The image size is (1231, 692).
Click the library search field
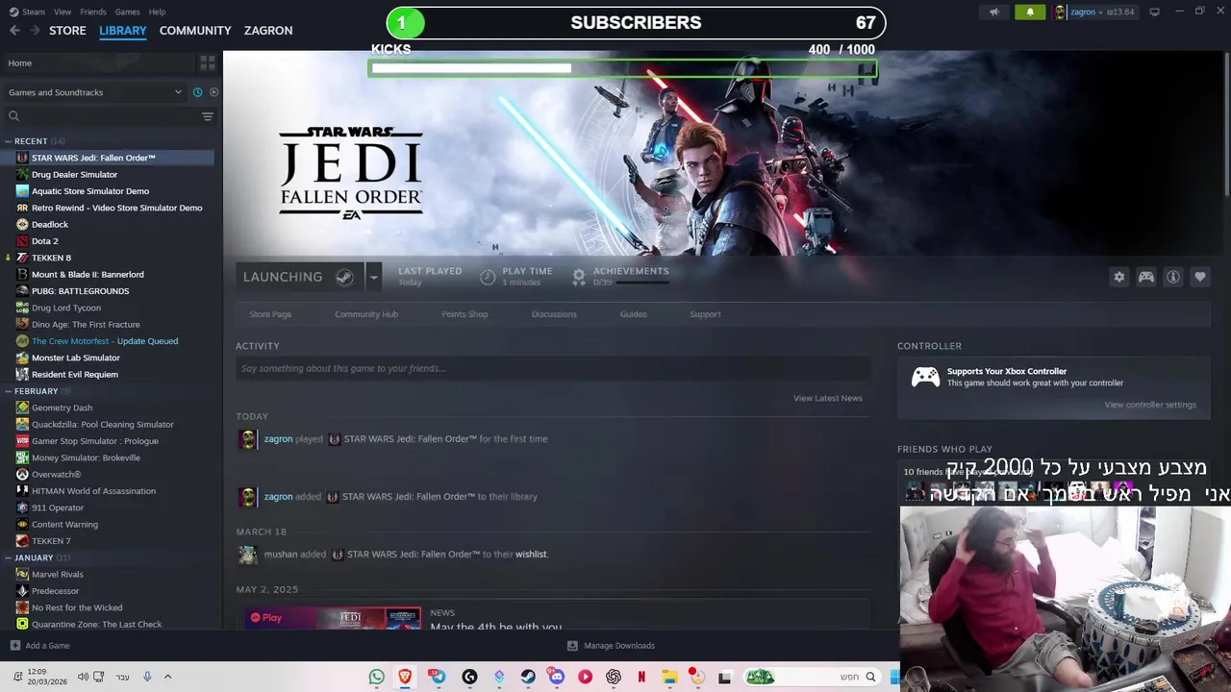click(x=99, y=116)
